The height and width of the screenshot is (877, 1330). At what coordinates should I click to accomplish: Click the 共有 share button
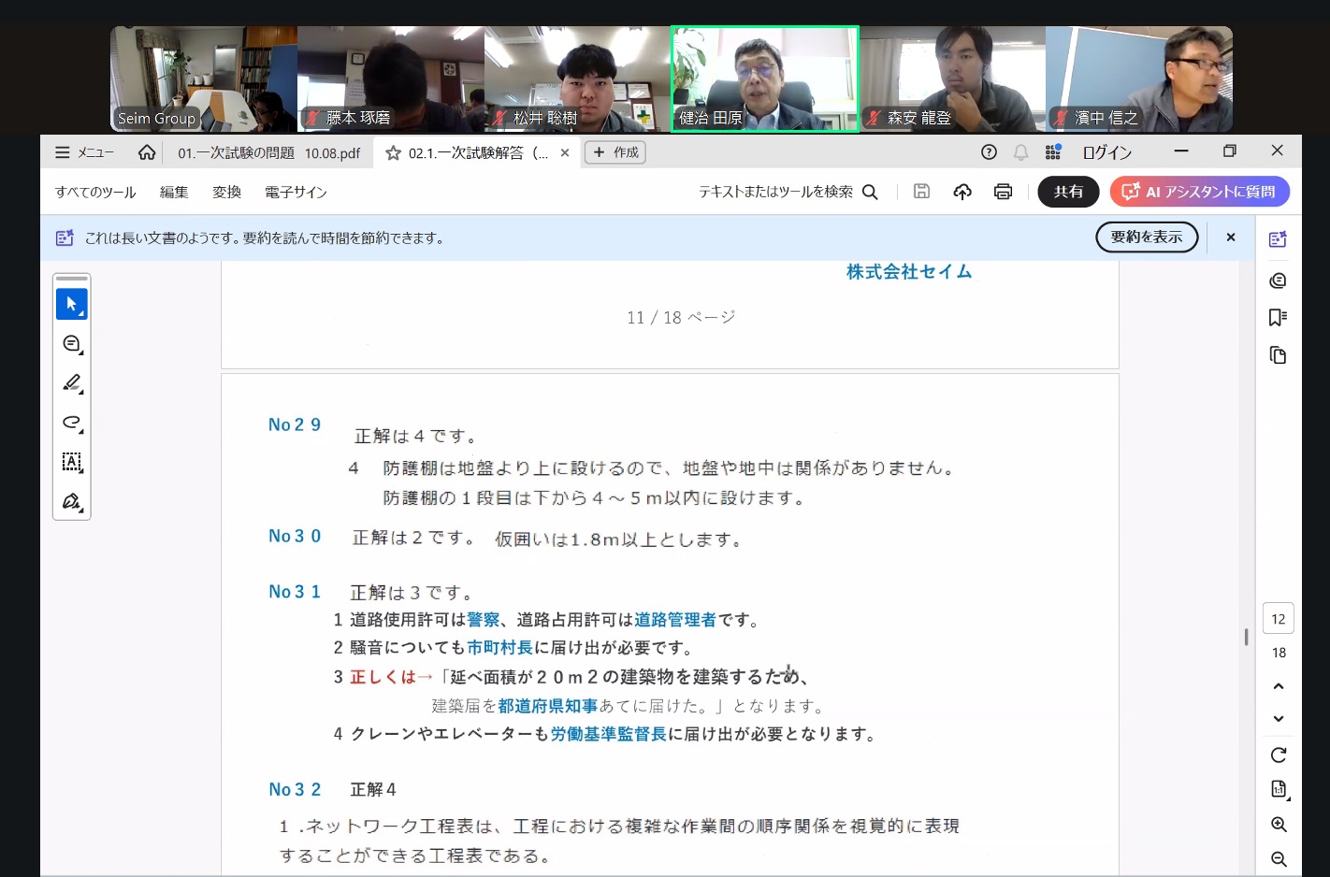point(1068,192)
